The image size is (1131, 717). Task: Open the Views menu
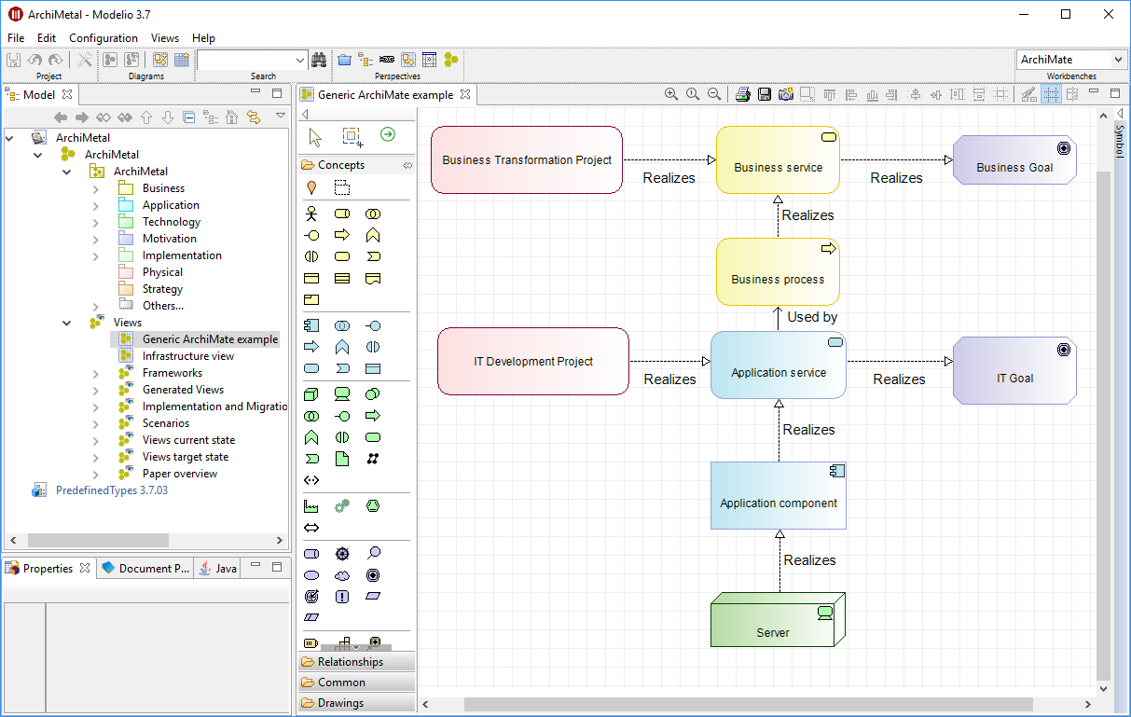[165, 38]
